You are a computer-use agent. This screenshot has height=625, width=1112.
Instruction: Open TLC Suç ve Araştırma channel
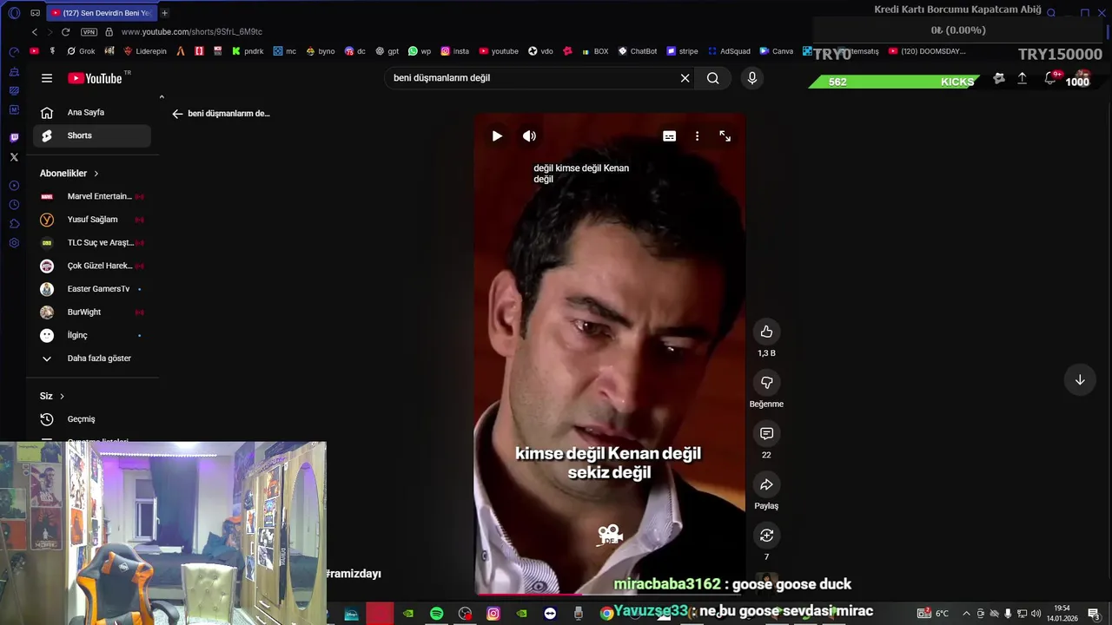[92, 243]
